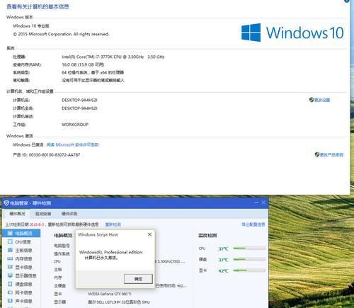This screenshot has width=354, height=308.
Task: Click the 硬盘 temperature bar
Action: tap(249, 259)
